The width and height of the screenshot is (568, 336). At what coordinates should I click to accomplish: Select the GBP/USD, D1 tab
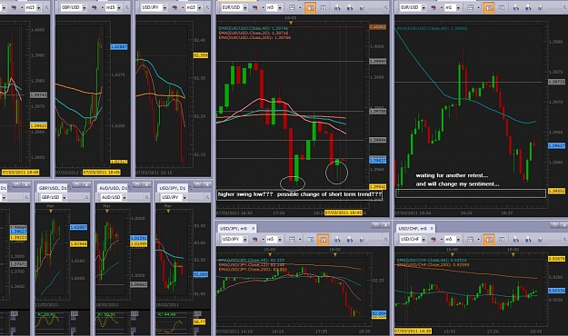pyautogui.click(x=53, y=188)
